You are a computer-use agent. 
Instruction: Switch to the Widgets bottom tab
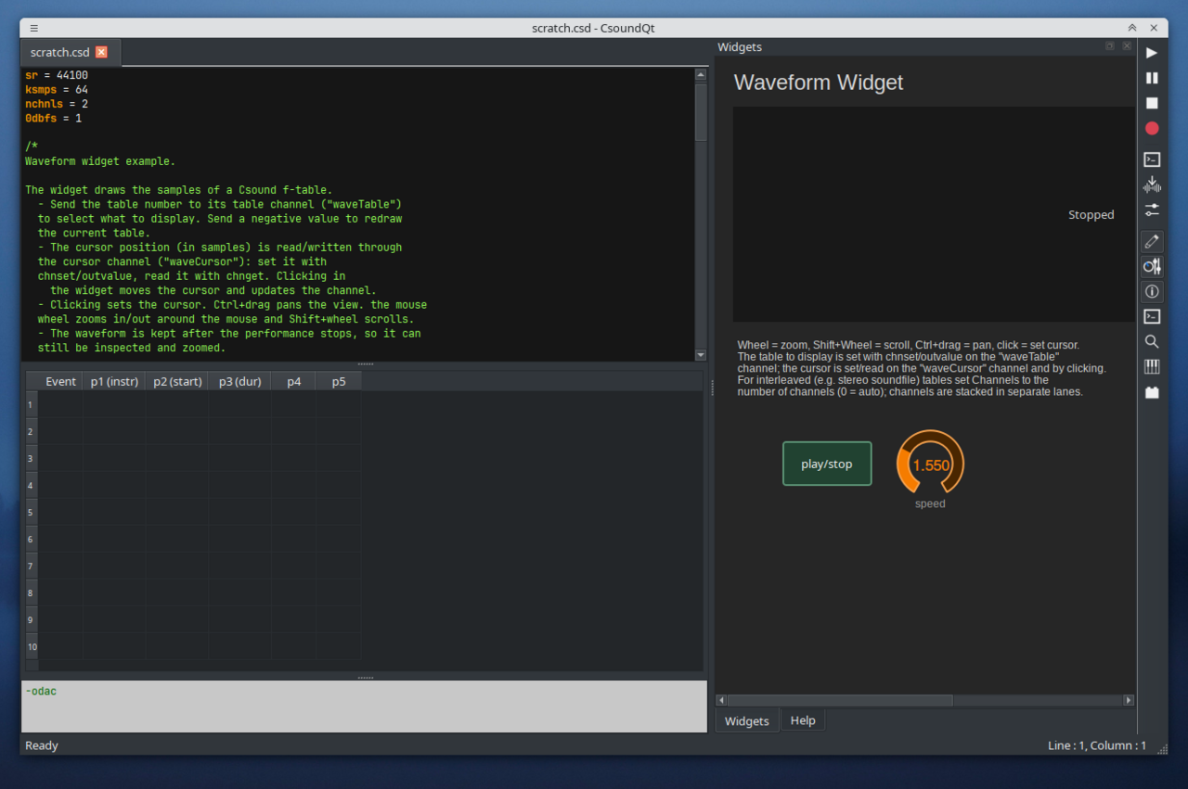(x=747, y=720)
